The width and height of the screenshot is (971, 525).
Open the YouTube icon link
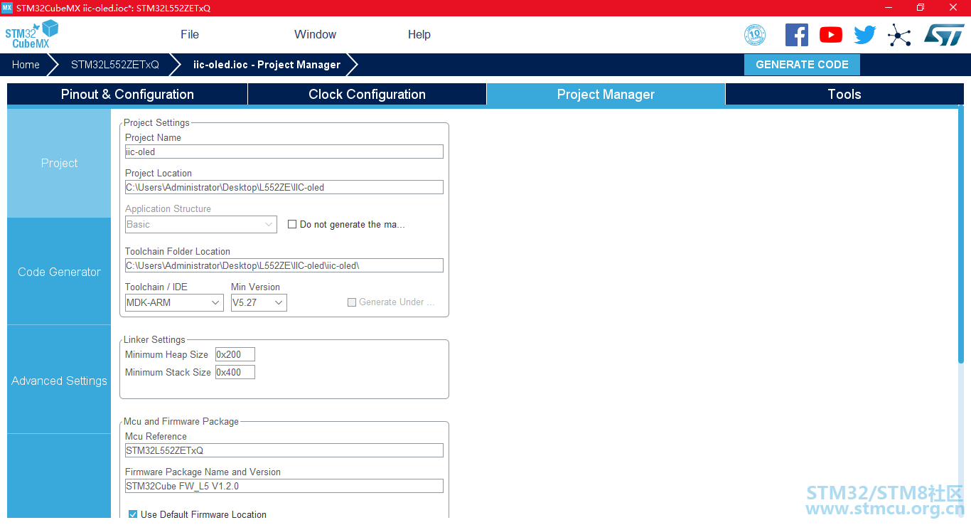831,35
